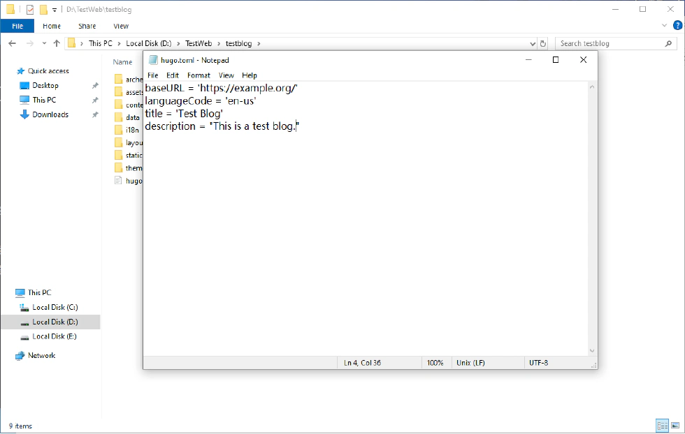Switch to details view layout

[x=661, y=426]
